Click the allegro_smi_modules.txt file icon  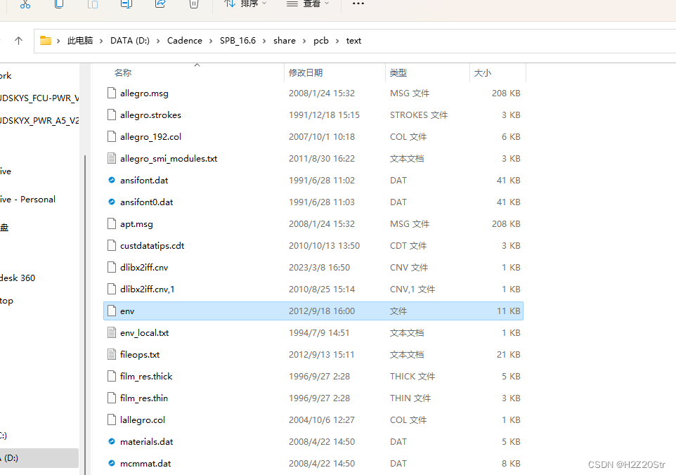coord(111,159)
